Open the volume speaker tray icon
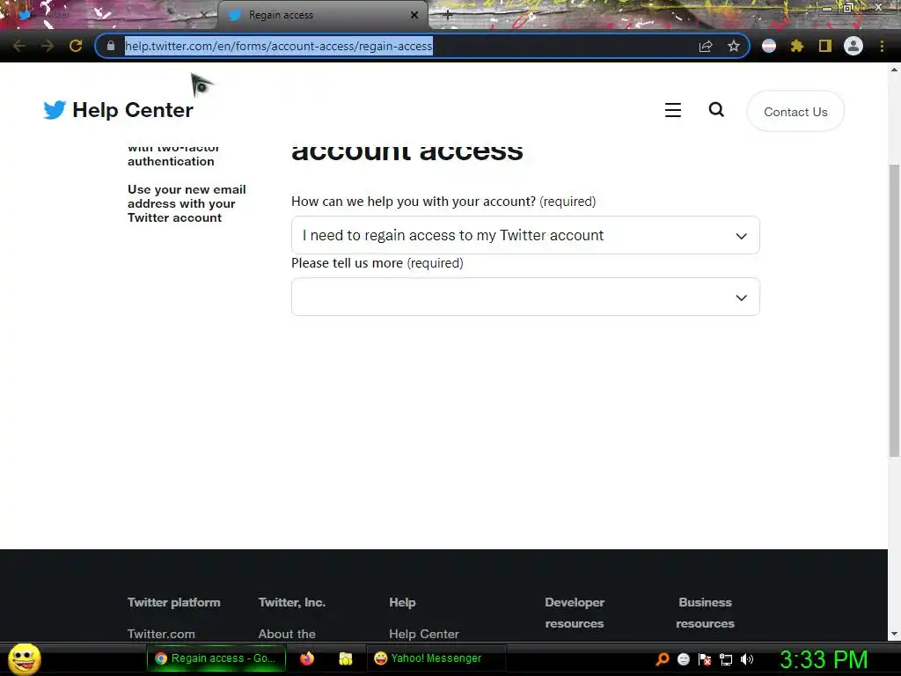Viewport: 901px width, 676px height. pyautogui.click(x=747, y=658)
